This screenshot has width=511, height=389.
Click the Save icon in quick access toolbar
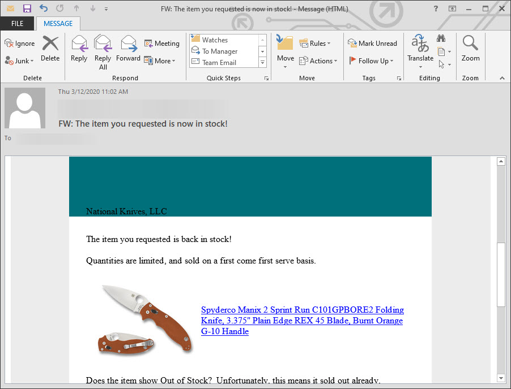[27, 8]
